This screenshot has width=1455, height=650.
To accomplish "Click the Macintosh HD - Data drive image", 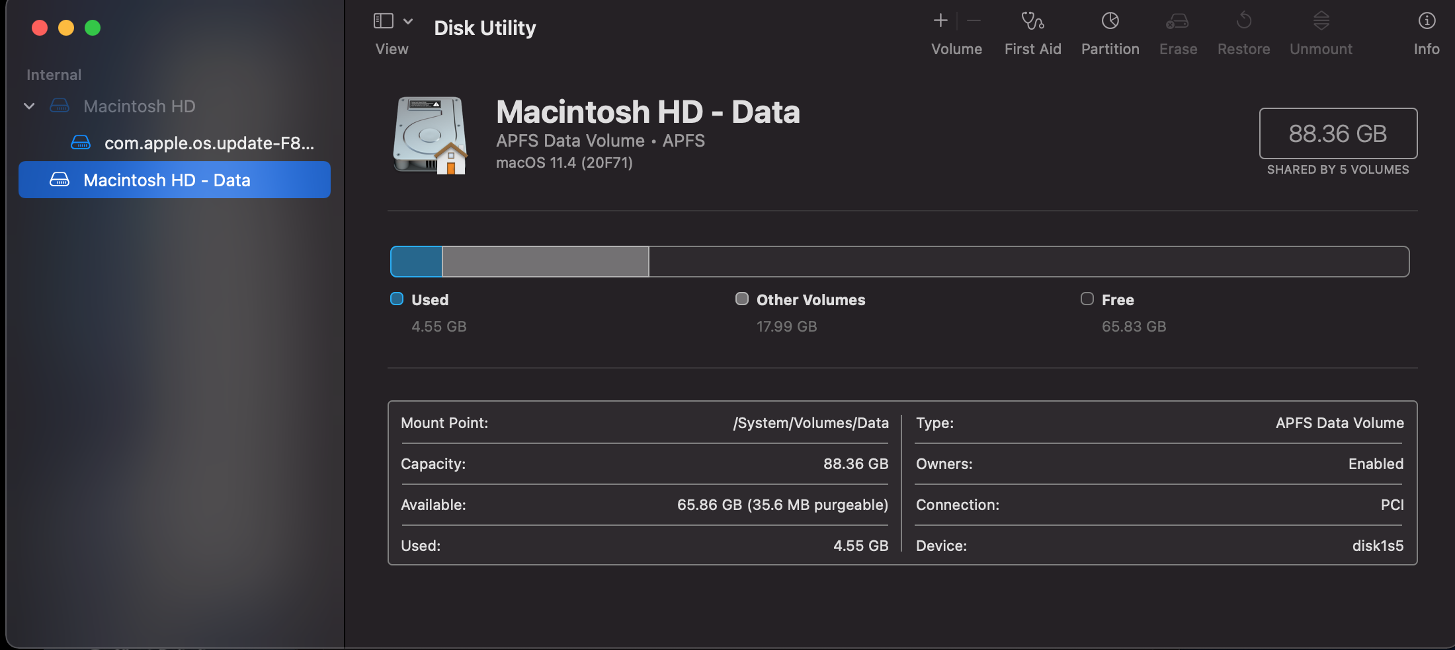I will coord(430,135).
